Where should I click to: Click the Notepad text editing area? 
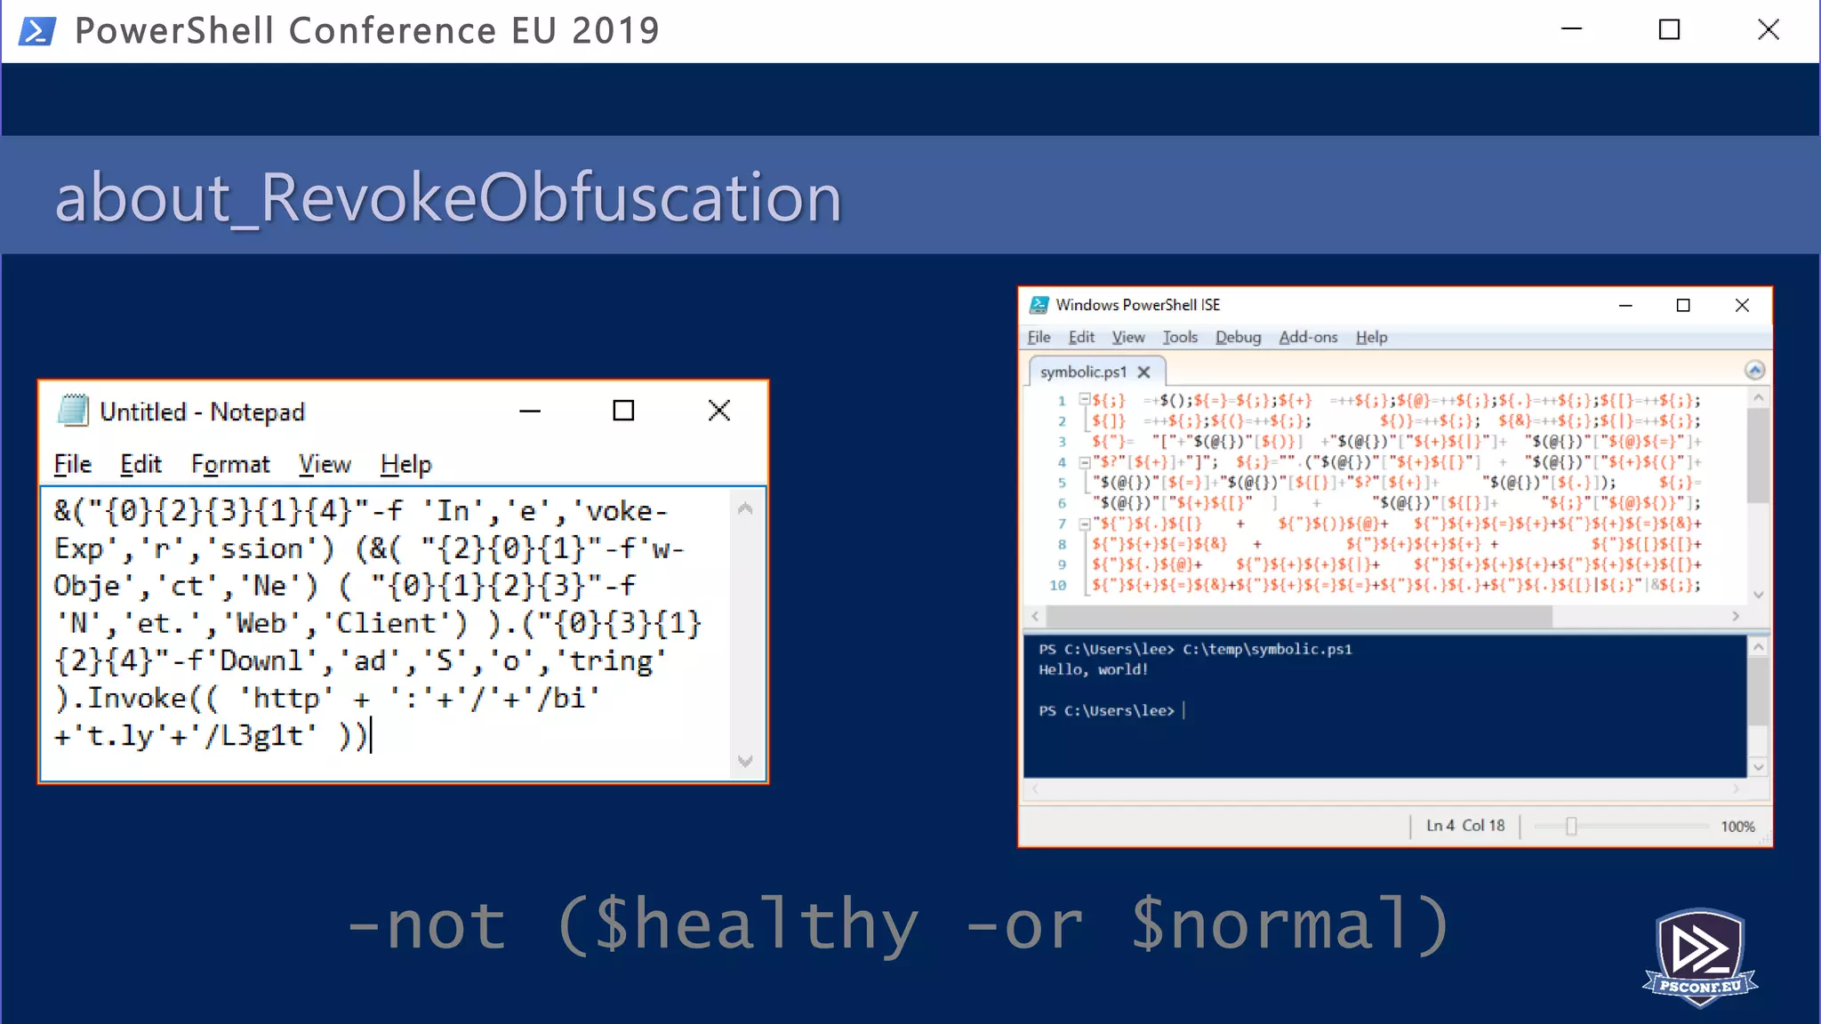point(387,633)
